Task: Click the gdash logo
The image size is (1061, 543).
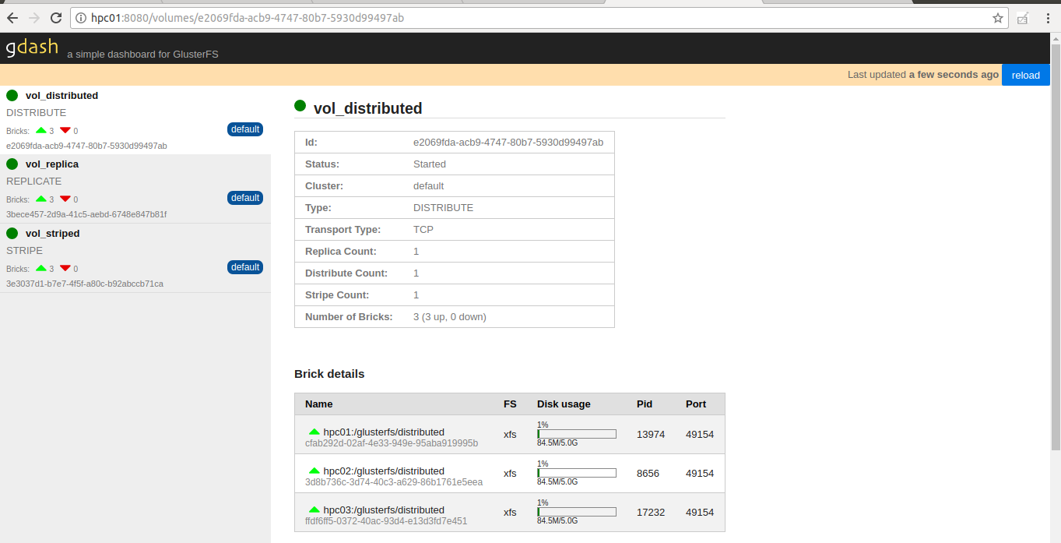Action: coord(32,47)
